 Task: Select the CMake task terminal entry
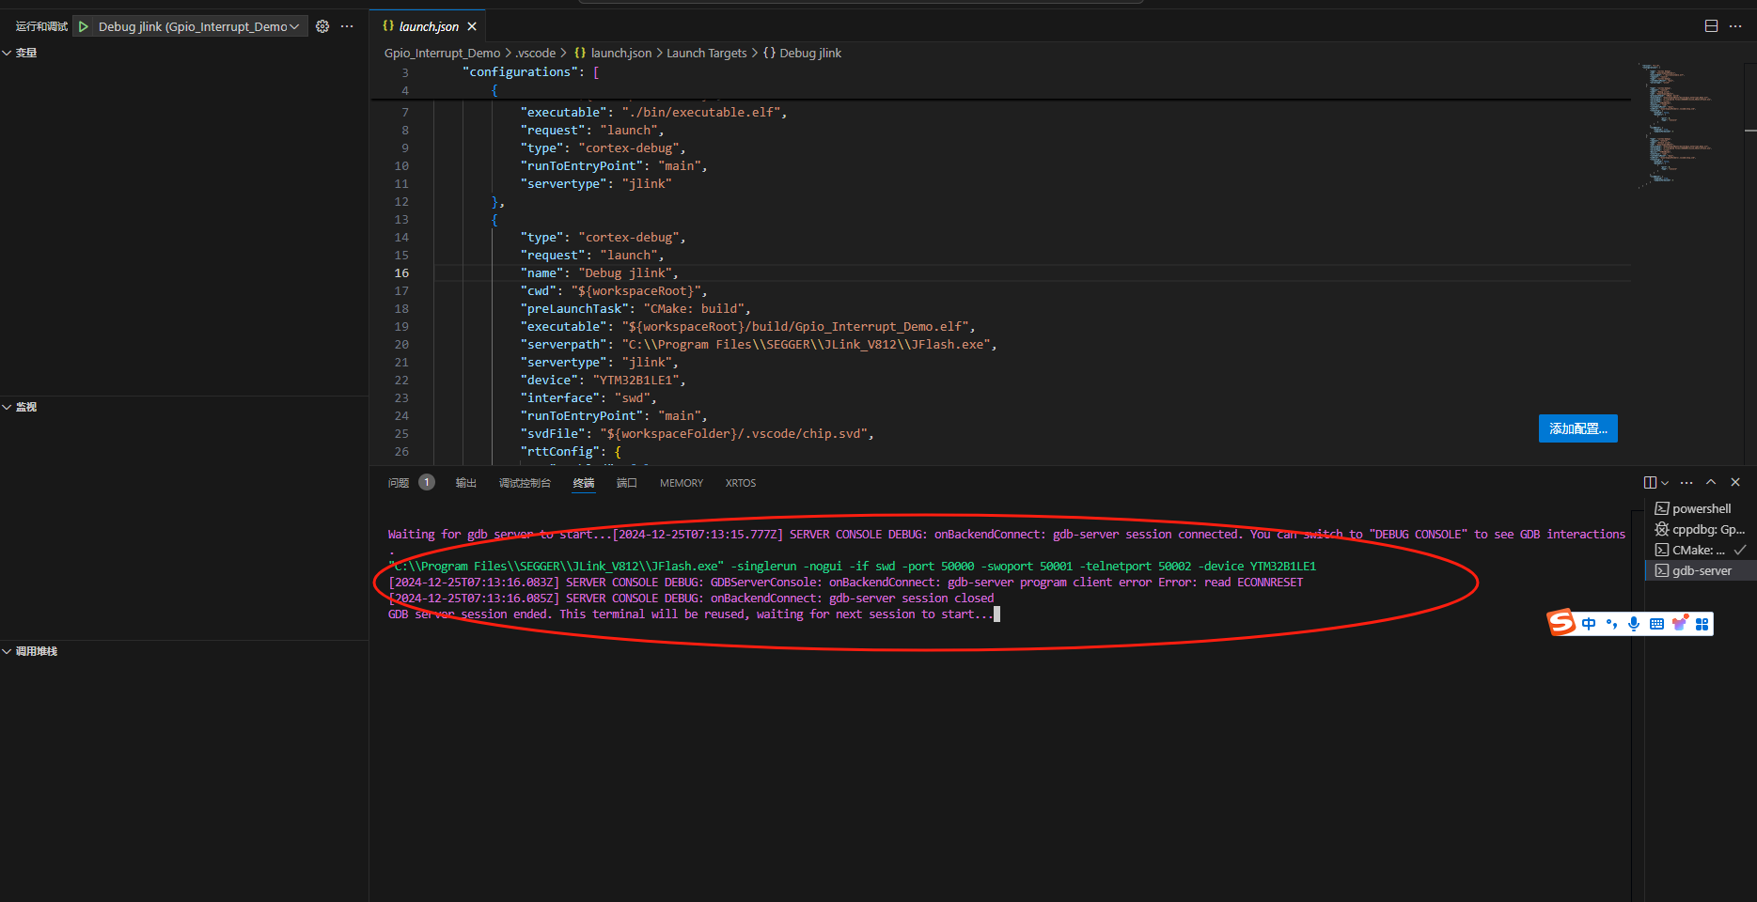[1700, 550]
